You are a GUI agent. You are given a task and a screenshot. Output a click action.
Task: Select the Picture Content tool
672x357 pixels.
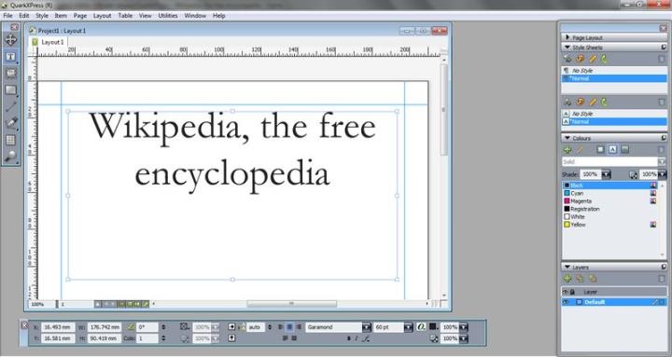pos(10,74)
